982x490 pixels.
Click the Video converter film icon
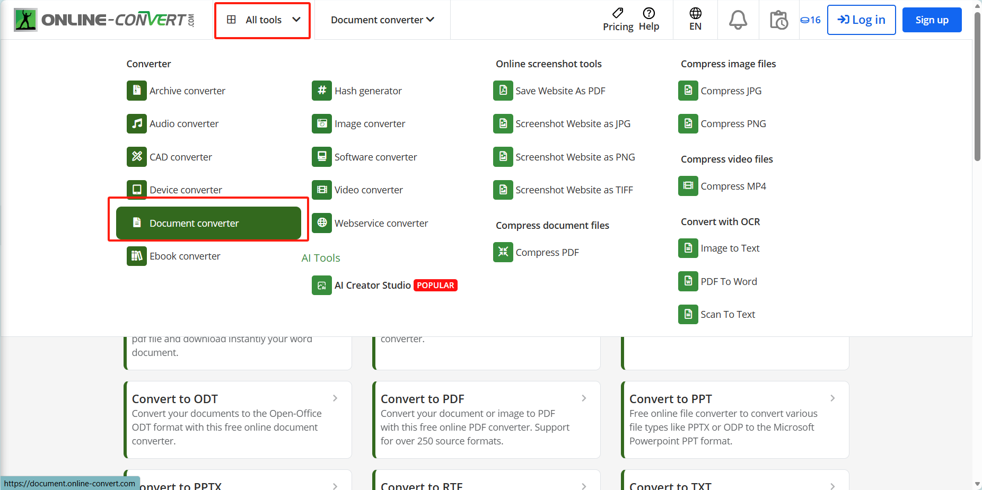(x=322, y=190)
